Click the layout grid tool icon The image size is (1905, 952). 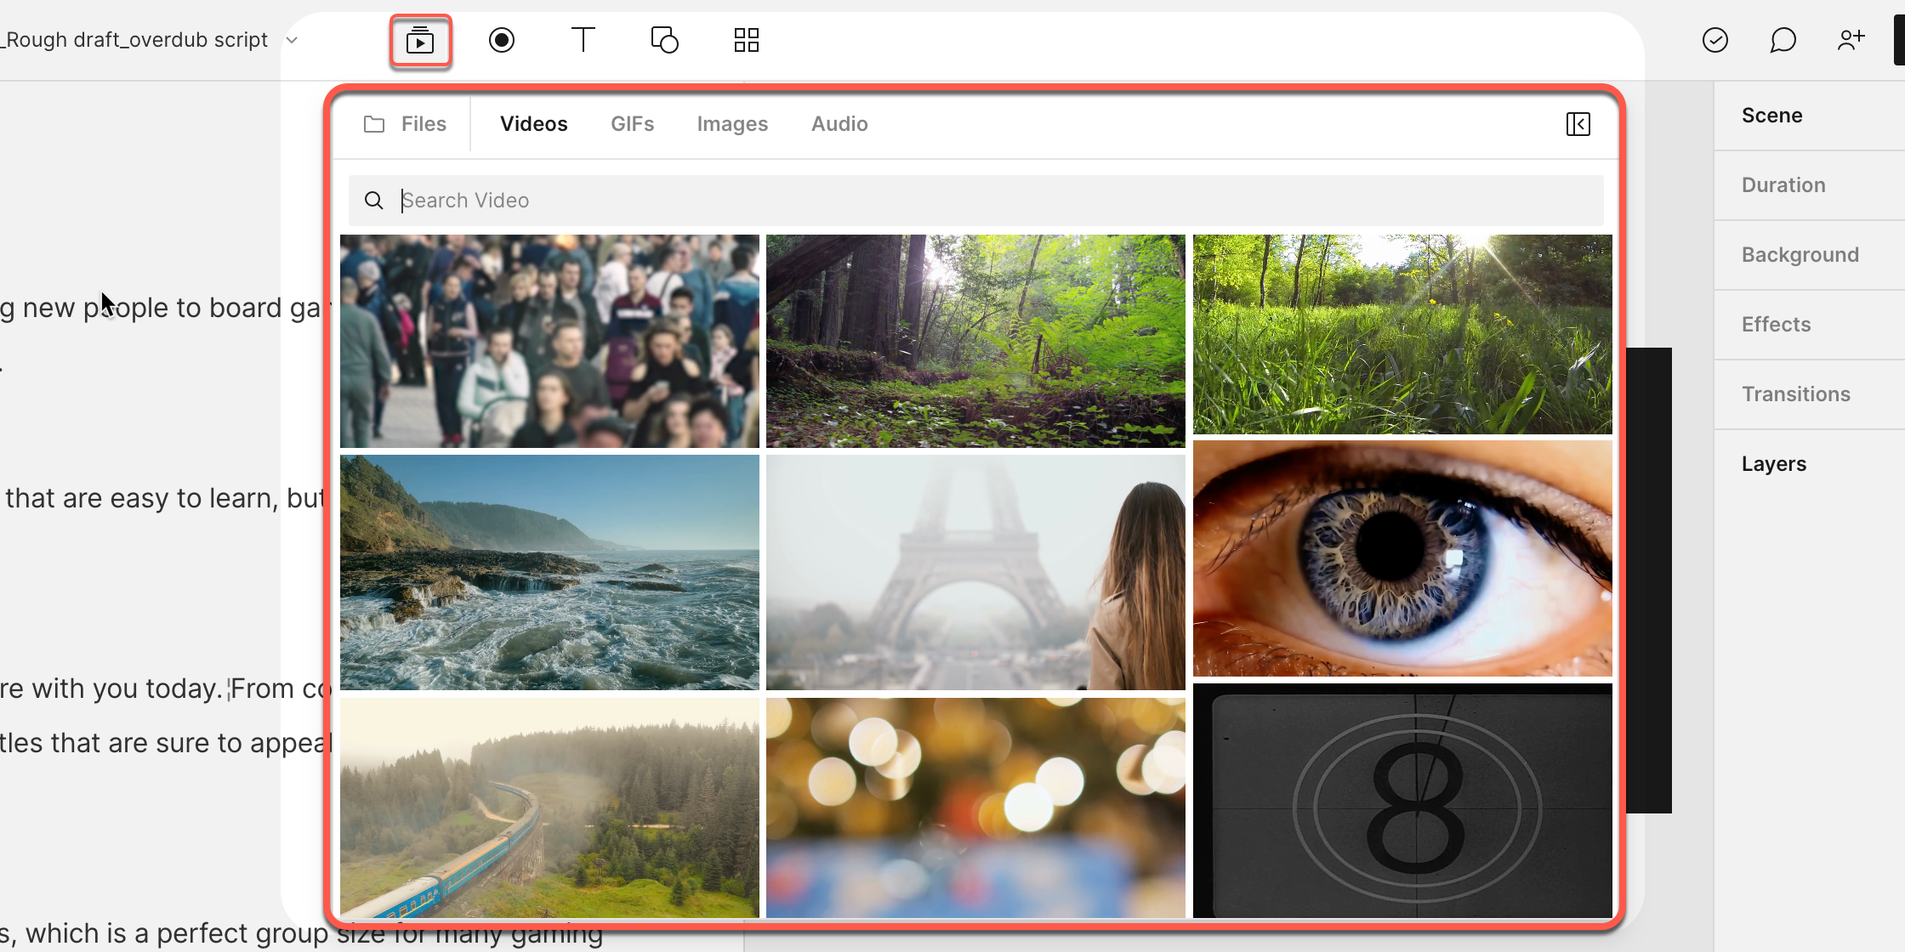[x=748, y=40]
